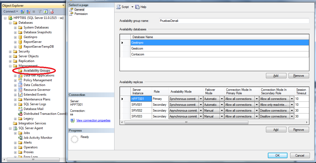Click the Data-tier Applications icon
This screenshot has width=316, height=163.
click(20, 75)
